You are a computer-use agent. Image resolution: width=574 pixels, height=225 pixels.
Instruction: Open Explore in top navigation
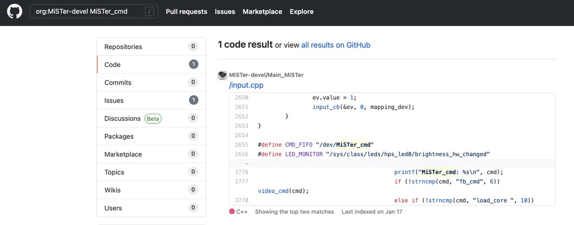[302, 11]
